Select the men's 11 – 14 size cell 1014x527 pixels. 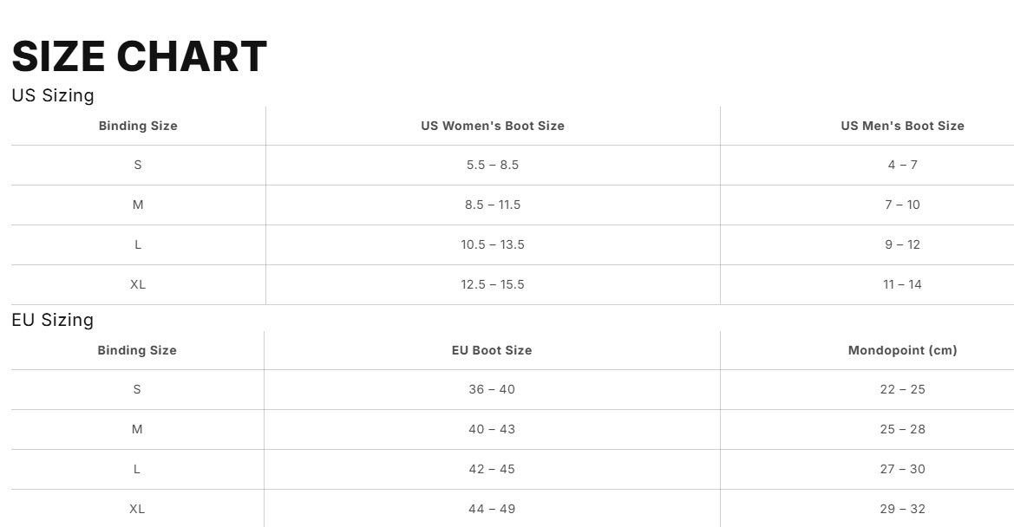(902, 284)
